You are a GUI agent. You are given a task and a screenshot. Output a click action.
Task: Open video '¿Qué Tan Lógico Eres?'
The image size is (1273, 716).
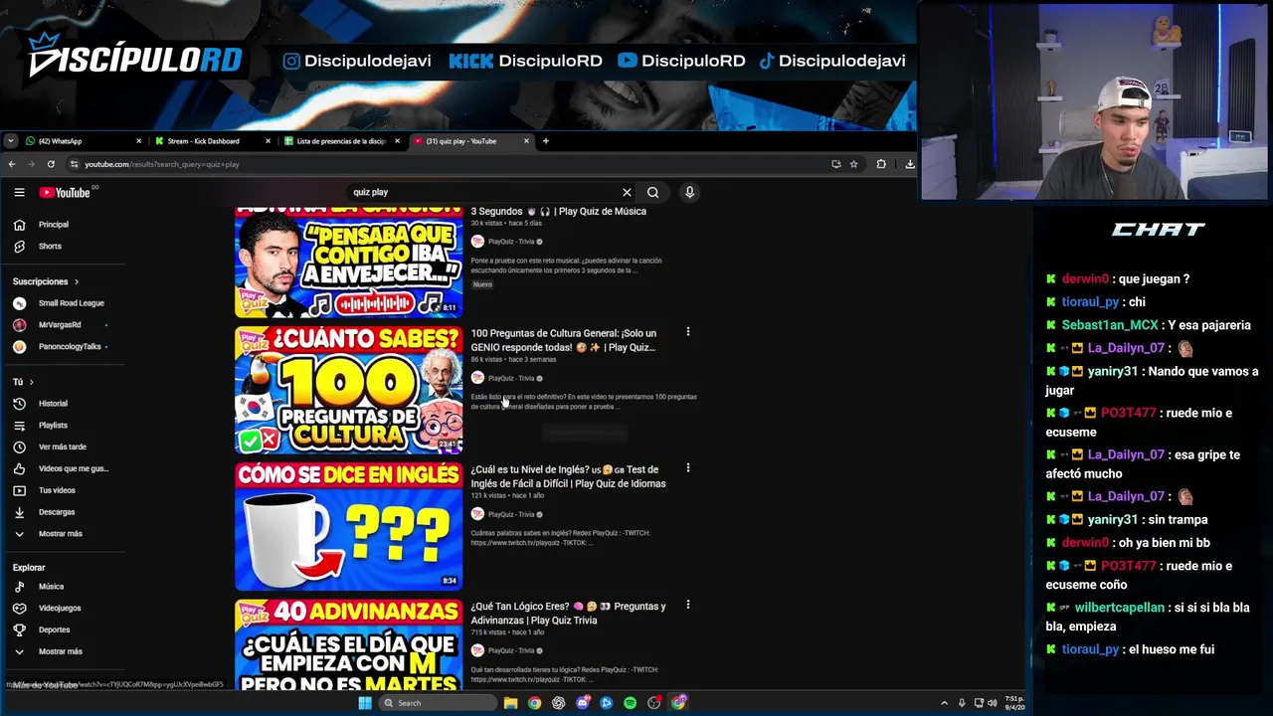click(x=568, y=613)
